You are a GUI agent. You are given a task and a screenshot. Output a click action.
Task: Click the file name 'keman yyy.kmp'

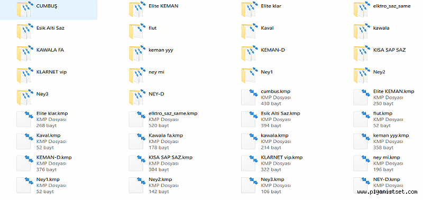point(391,136)
